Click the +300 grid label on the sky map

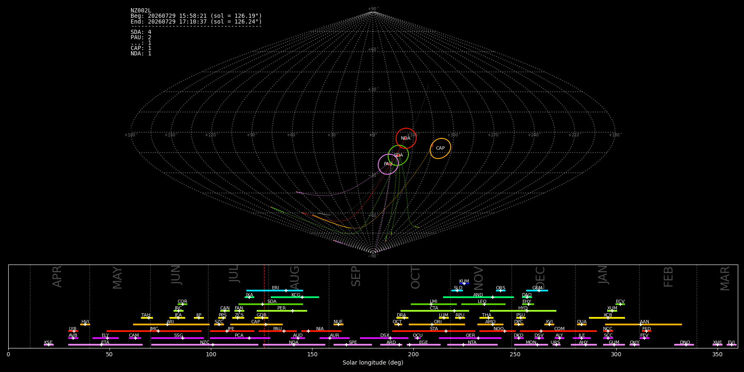pyautogui.click(x=453, y=135)
